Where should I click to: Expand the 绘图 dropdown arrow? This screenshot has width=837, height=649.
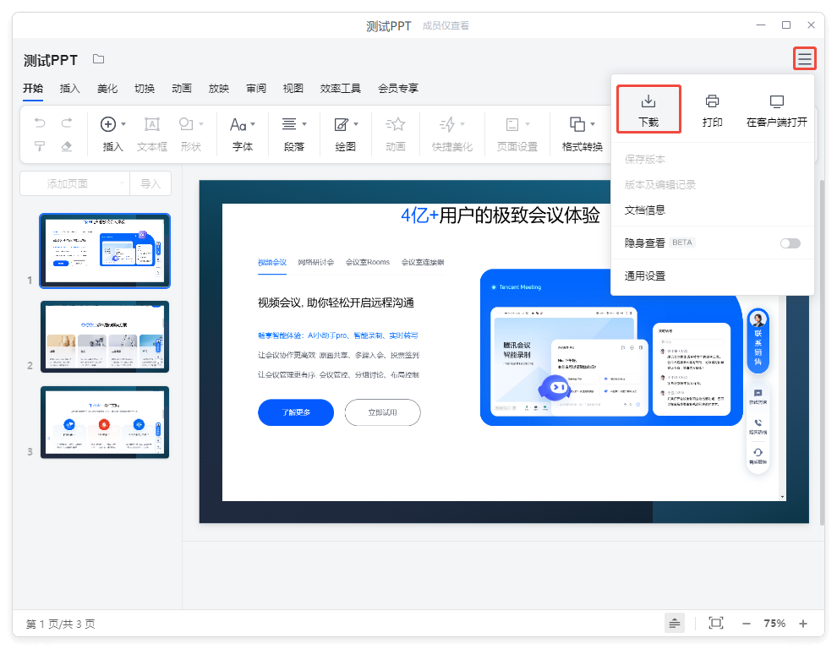[x=356, y=124]
